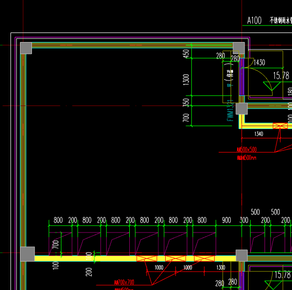Viewport: 292px width, 290px height.
Task: Select the A100 pipe label text
Action: (254, 20)
